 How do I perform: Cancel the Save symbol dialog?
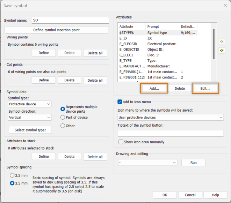190,195
